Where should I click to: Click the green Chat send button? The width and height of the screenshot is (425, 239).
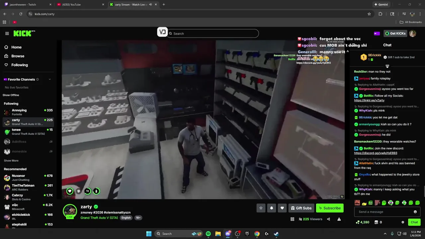[x=414, y=222]
